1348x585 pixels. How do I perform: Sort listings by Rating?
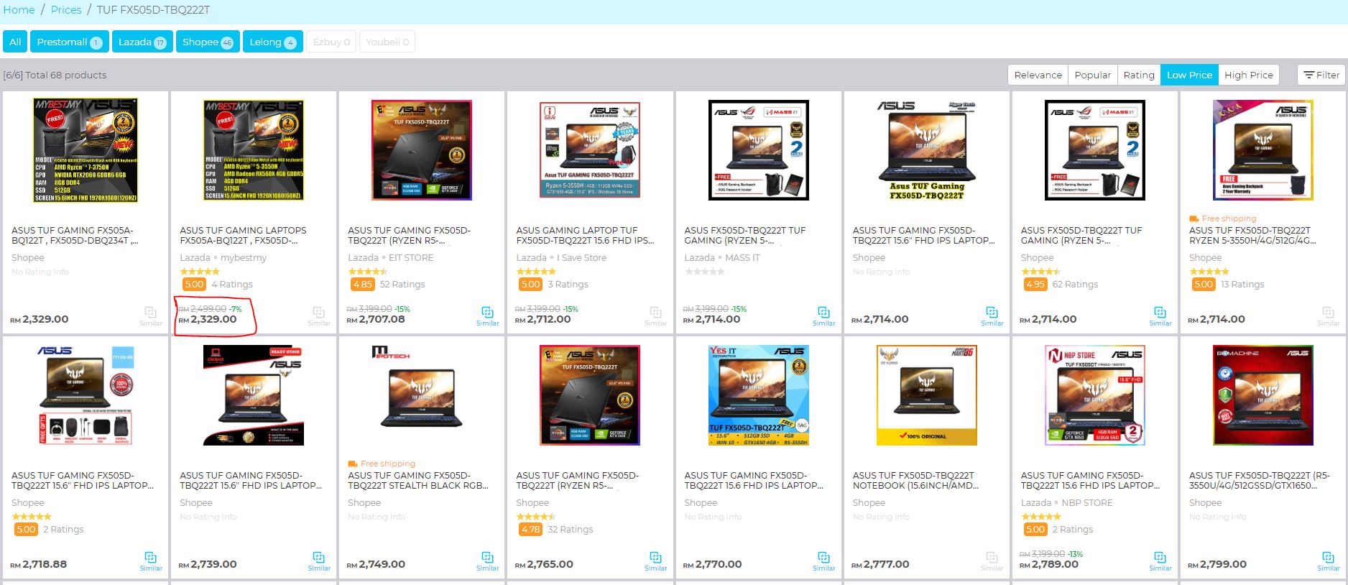[x=1139, y=75]
